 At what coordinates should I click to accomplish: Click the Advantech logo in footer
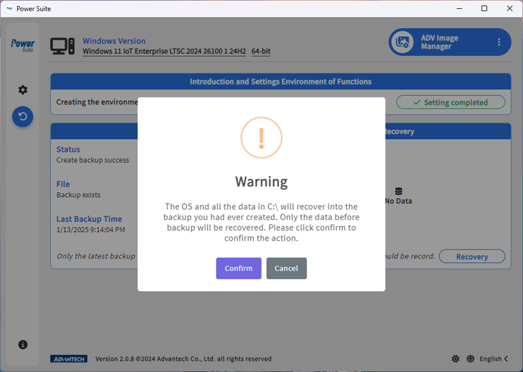(x=69, y=359)
